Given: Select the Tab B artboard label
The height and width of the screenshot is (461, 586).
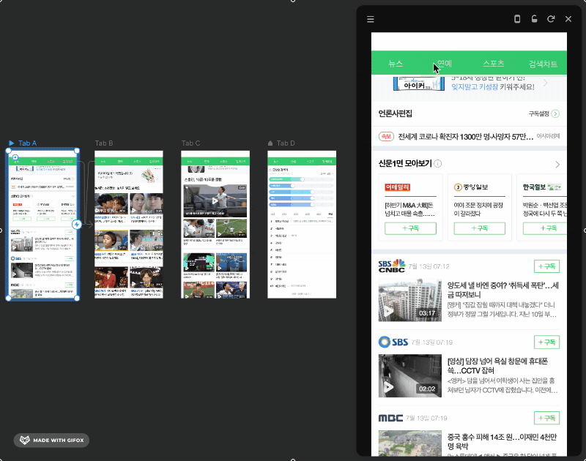Looking at the screenshot, I should click(104, 143).
